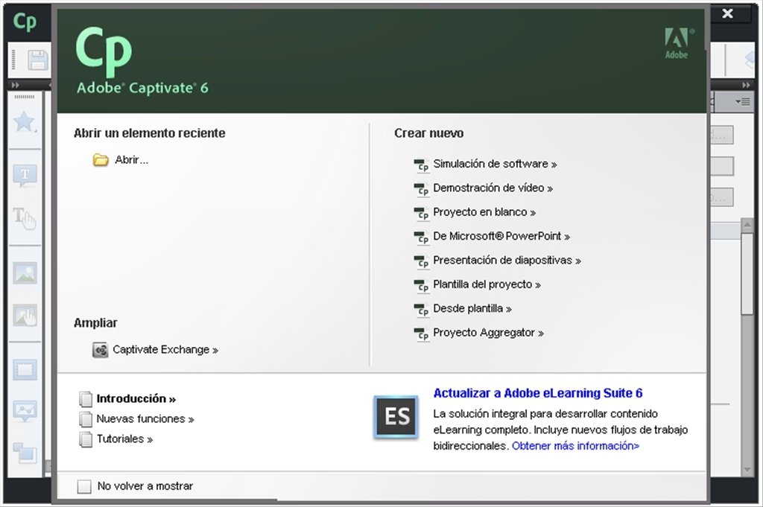
Task: Expand right panel double-arrow
Action: point(746,85)
